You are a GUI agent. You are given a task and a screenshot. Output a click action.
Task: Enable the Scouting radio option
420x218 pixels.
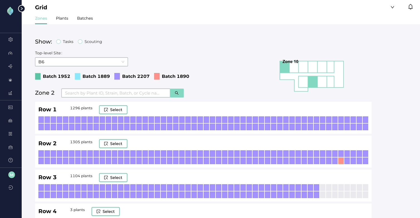pos(80,42)
